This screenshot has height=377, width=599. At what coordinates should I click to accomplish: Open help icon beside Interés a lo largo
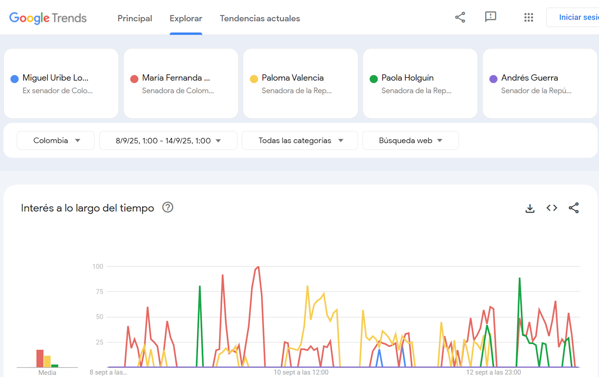(168, 207)
